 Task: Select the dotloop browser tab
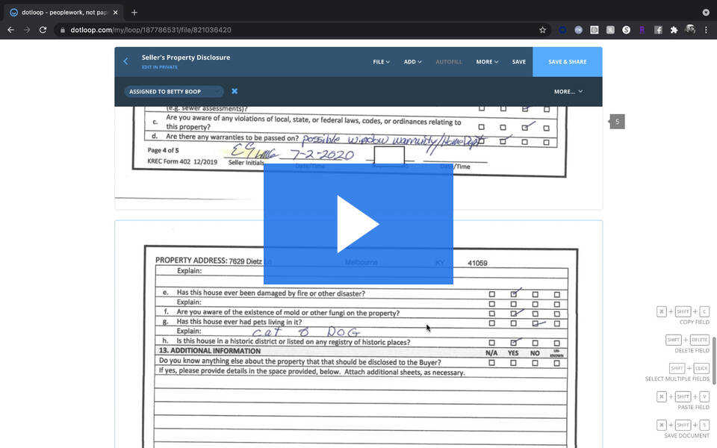click(63, 13)
